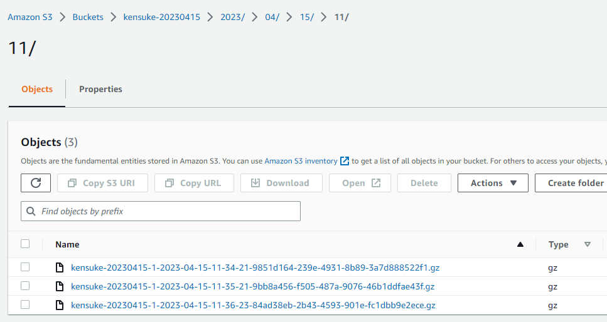
Task: Click file icon of the 11-34-21 gz object
Action: click(x=60, y=267)
